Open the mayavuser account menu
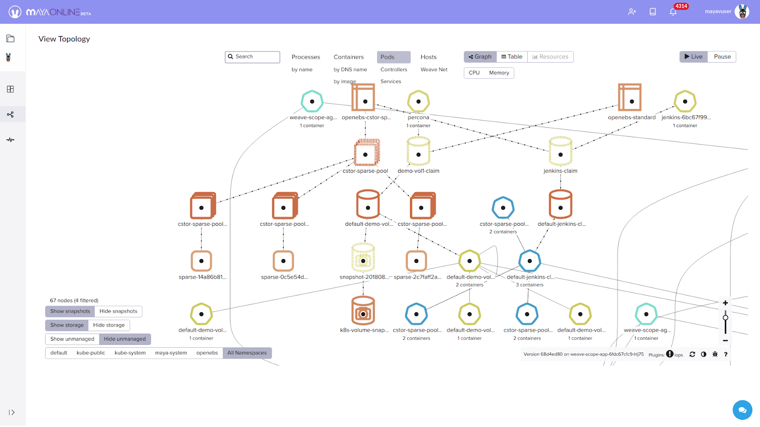The image size is (760, 427). tap(727, 11)
